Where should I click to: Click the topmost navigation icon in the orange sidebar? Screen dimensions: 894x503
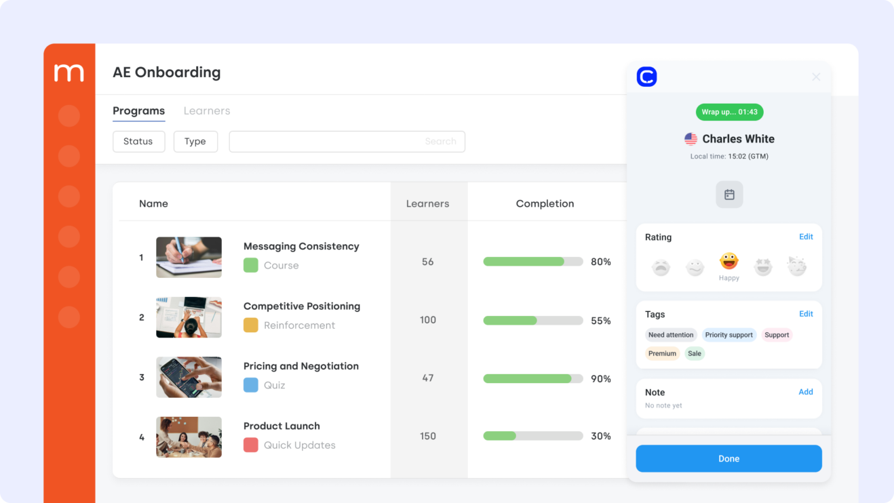69,115
